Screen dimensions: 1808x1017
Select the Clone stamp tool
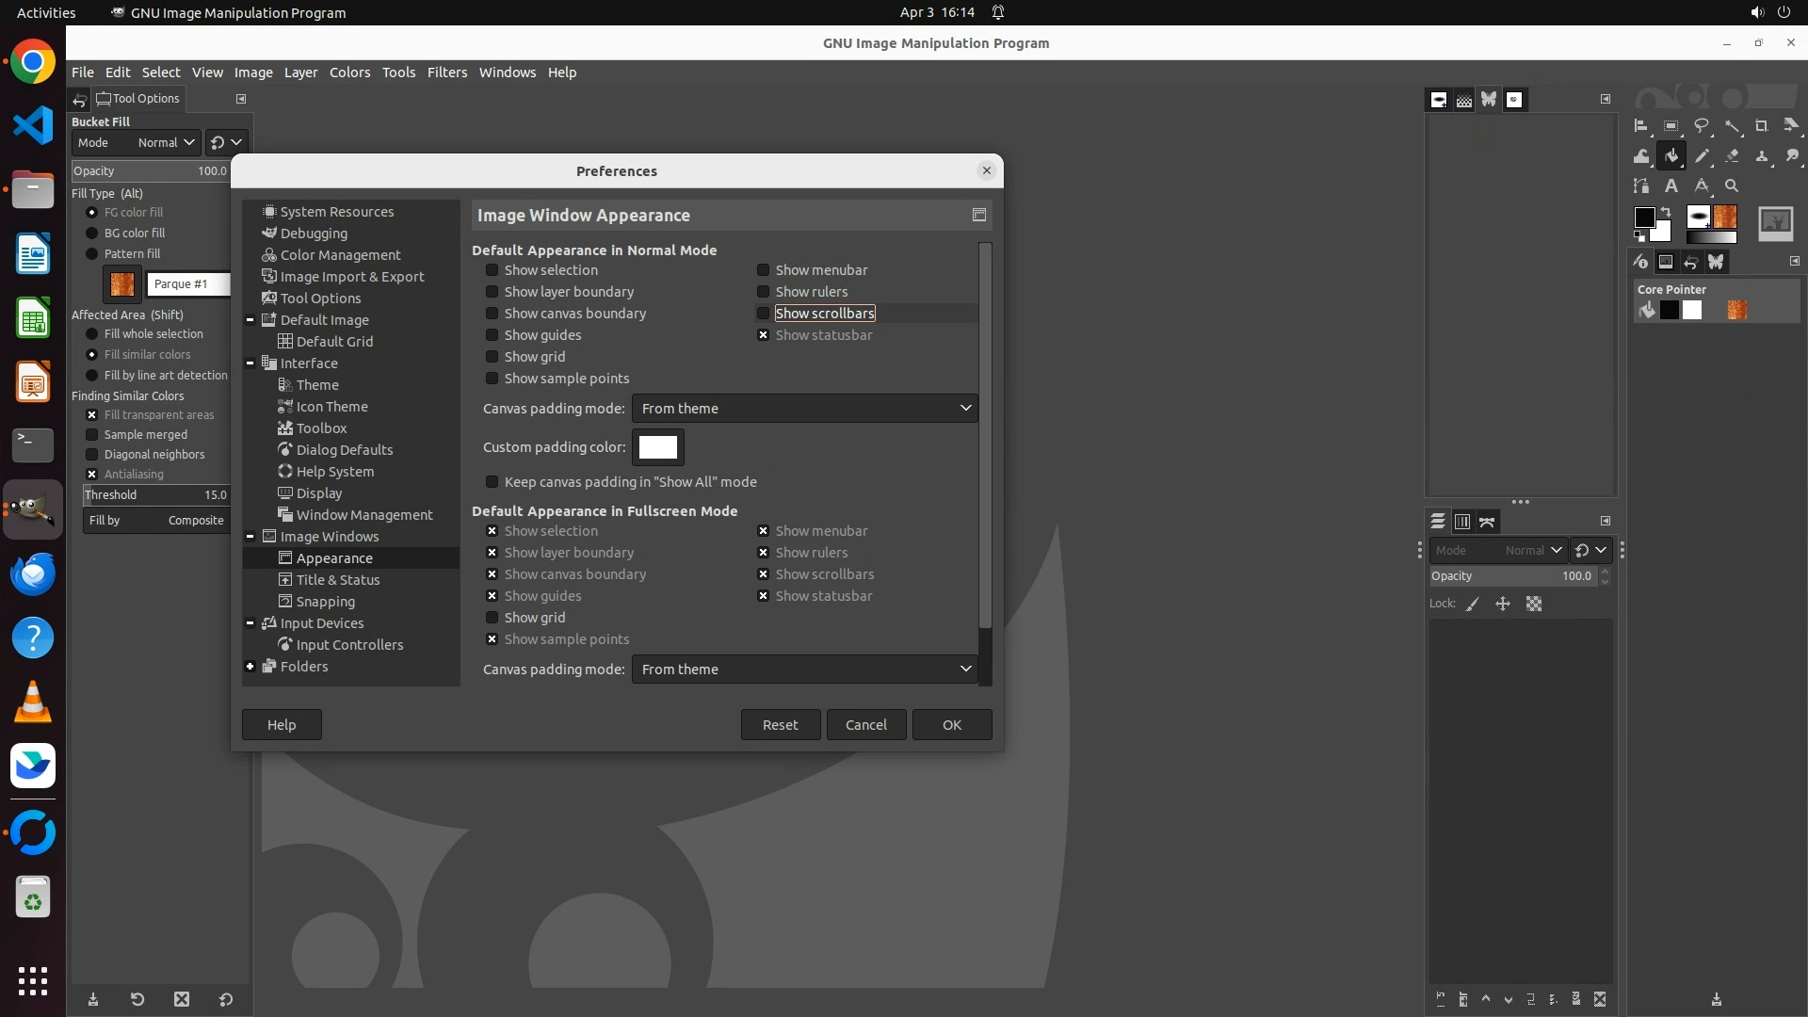(x=1762, y=156)
